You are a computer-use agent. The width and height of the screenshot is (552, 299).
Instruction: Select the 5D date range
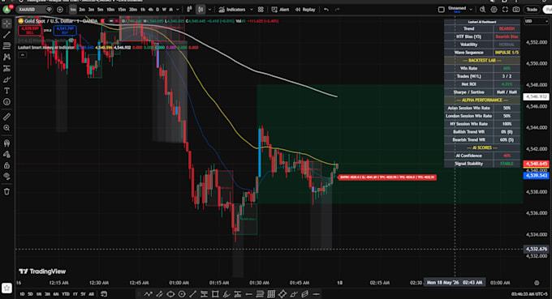click(x=30, y=294)
